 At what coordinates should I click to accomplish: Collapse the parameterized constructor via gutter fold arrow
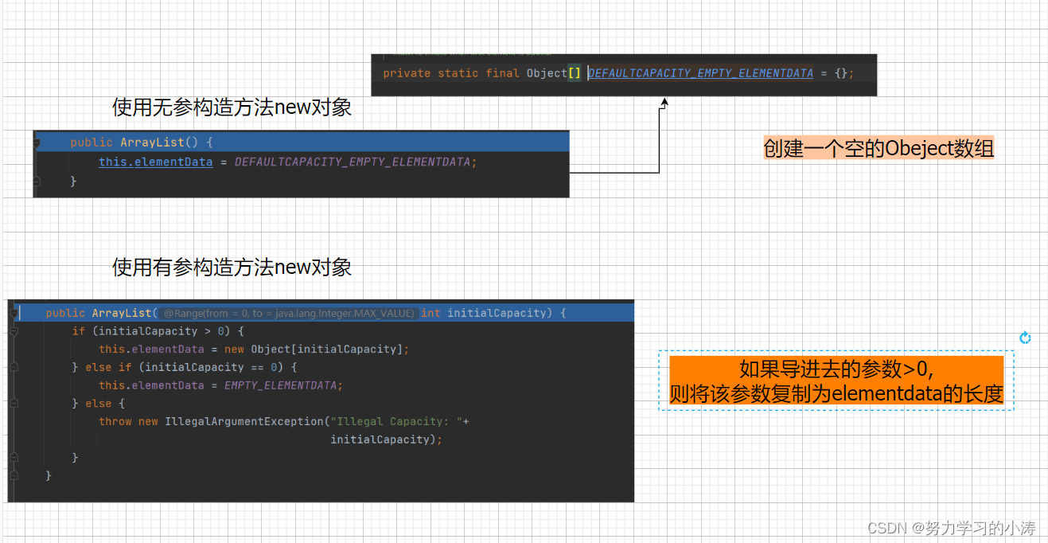point(13,313)
